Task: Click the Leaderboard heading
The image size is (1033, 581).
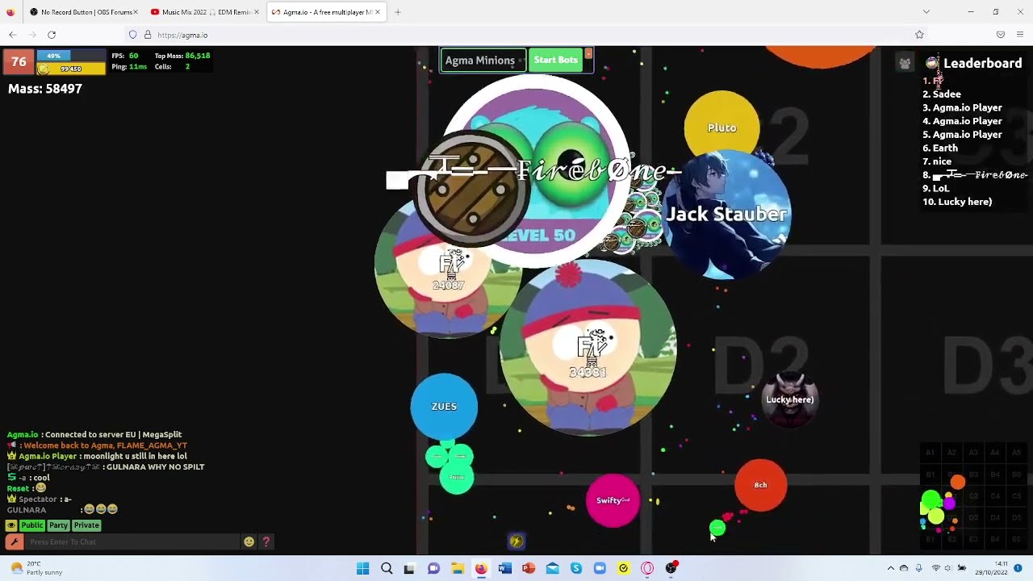Action: click(982, 63)
